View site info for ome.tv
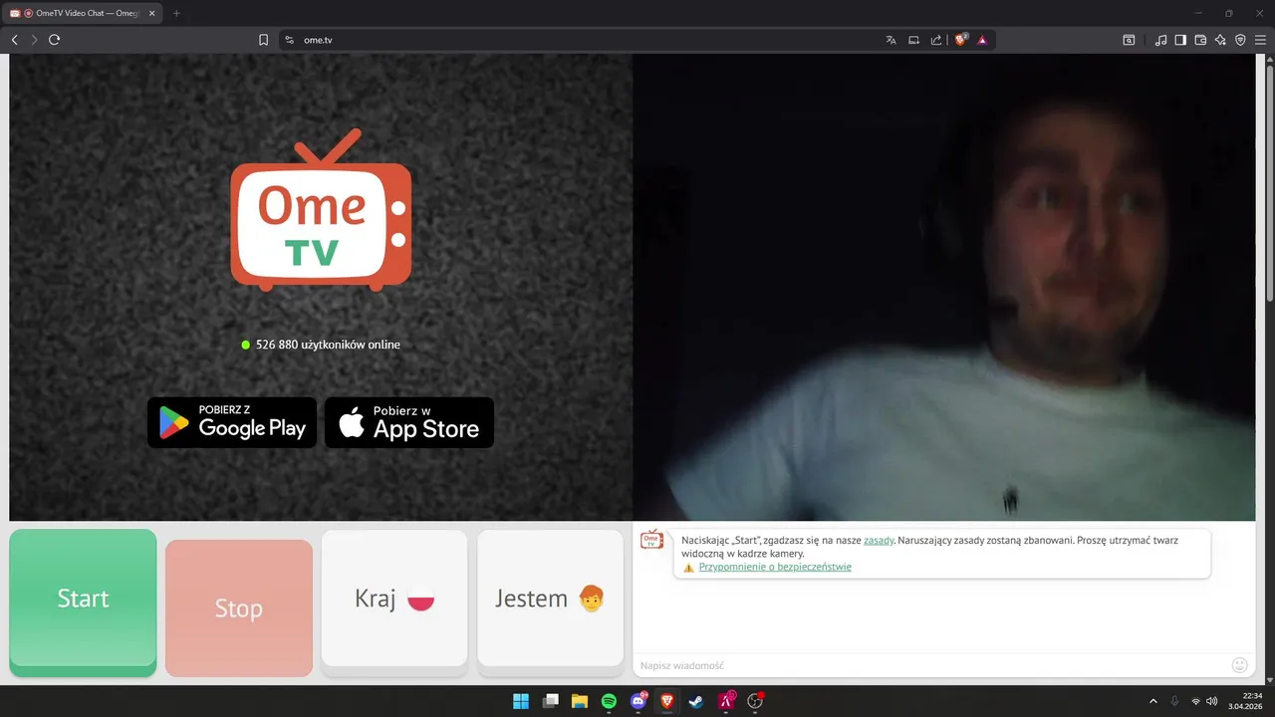The height and width of the screenshot is (717, 1275). 289,40
